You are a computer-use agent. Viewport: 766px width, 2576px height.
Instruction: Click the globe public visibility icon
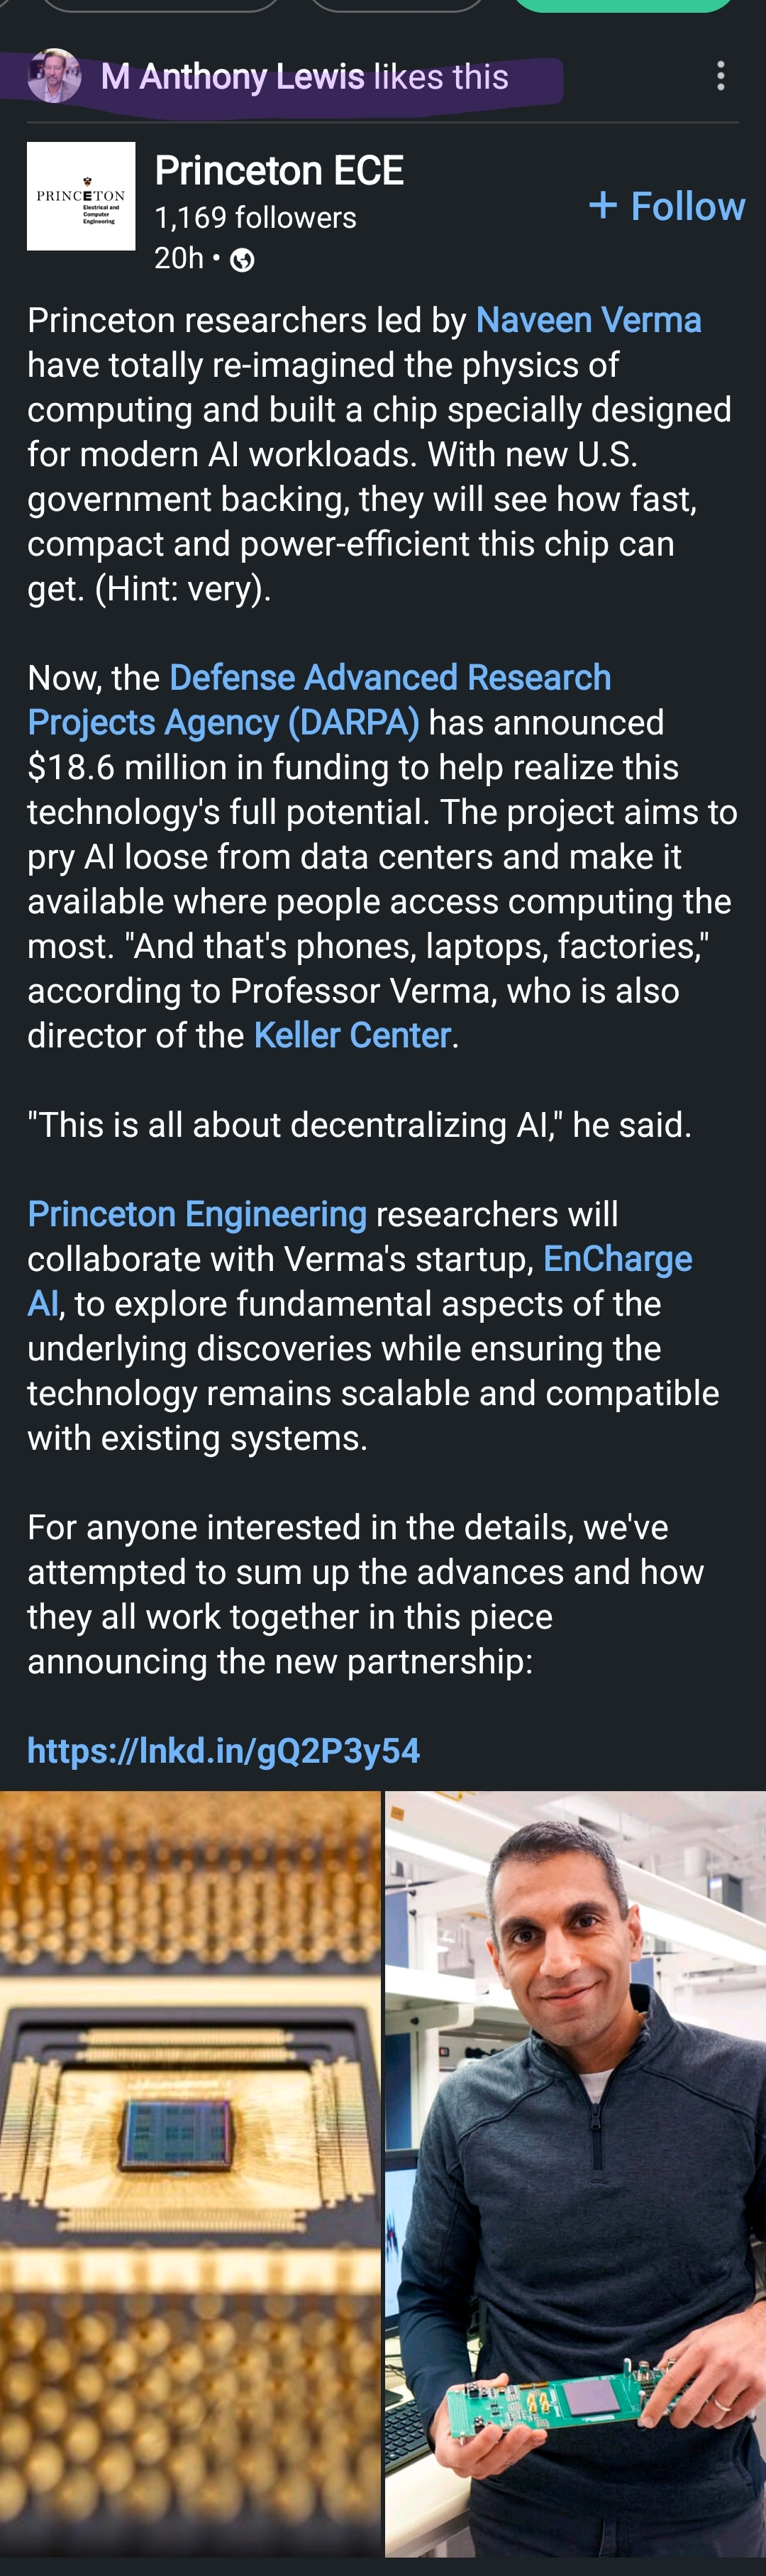point(242,261)
